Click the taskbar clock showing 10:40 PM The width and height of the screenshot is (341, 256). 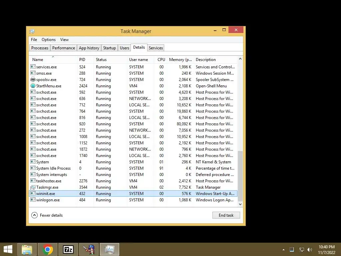pos(327,247)
